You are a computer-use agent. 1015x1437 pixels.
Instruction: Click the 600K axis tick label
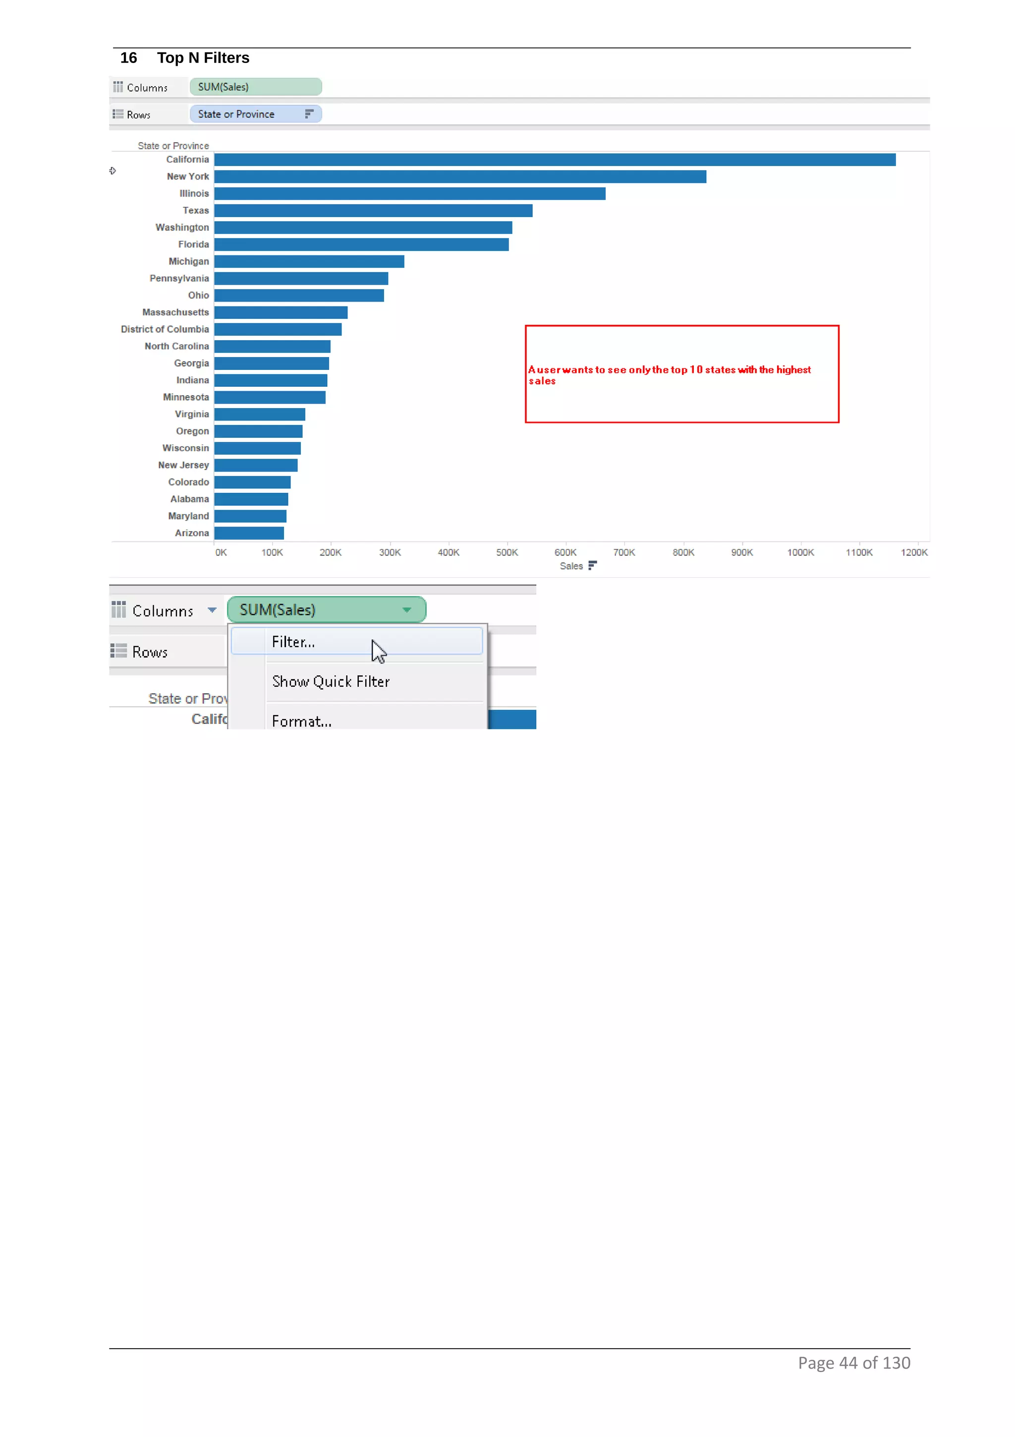565,552
